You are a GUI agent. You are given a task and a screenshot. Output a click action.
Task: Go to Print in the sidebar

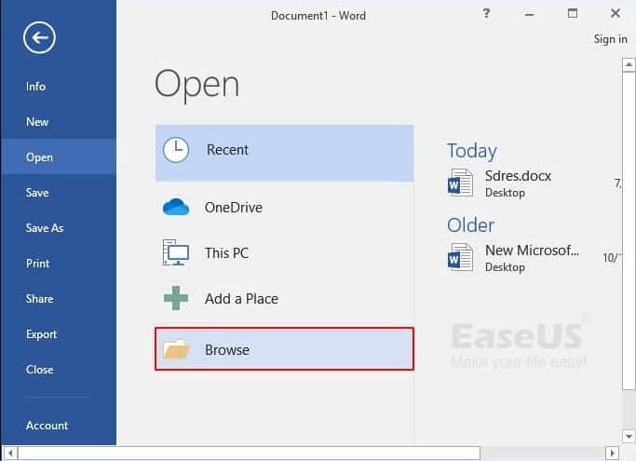pos(38,264)
